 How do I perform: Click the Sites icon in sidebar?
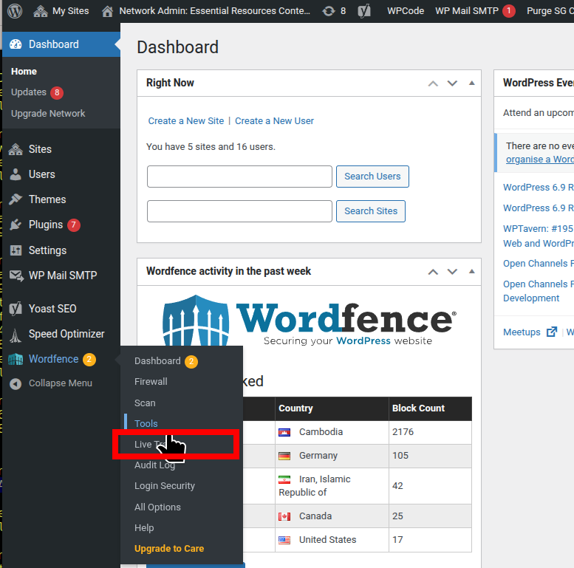[16, 149]
